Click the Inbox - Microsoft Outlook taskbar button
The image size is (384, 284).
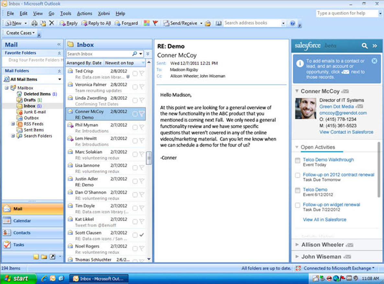point(98,279)
